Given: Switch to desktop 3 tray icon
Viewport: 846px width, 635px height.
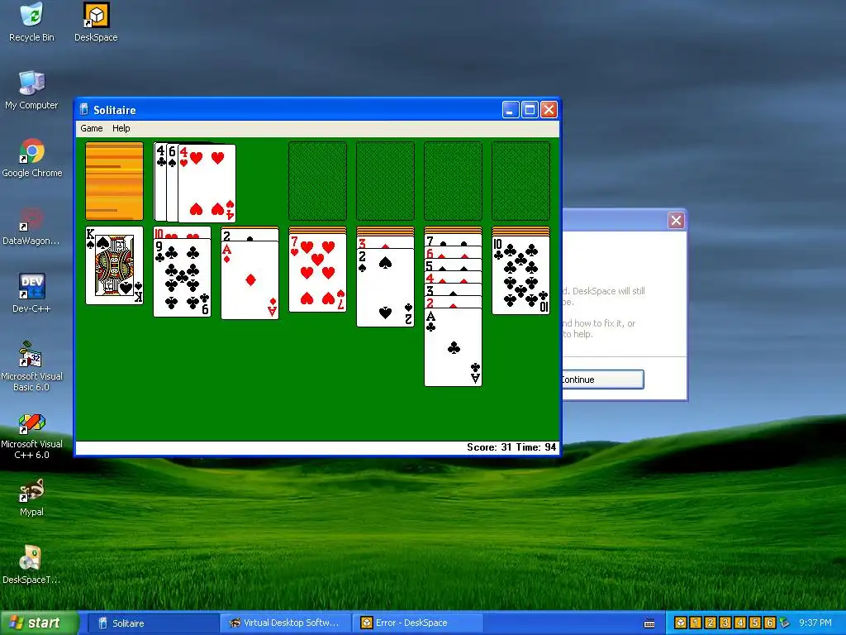Looking at the screenshot, I should [725, 623].
